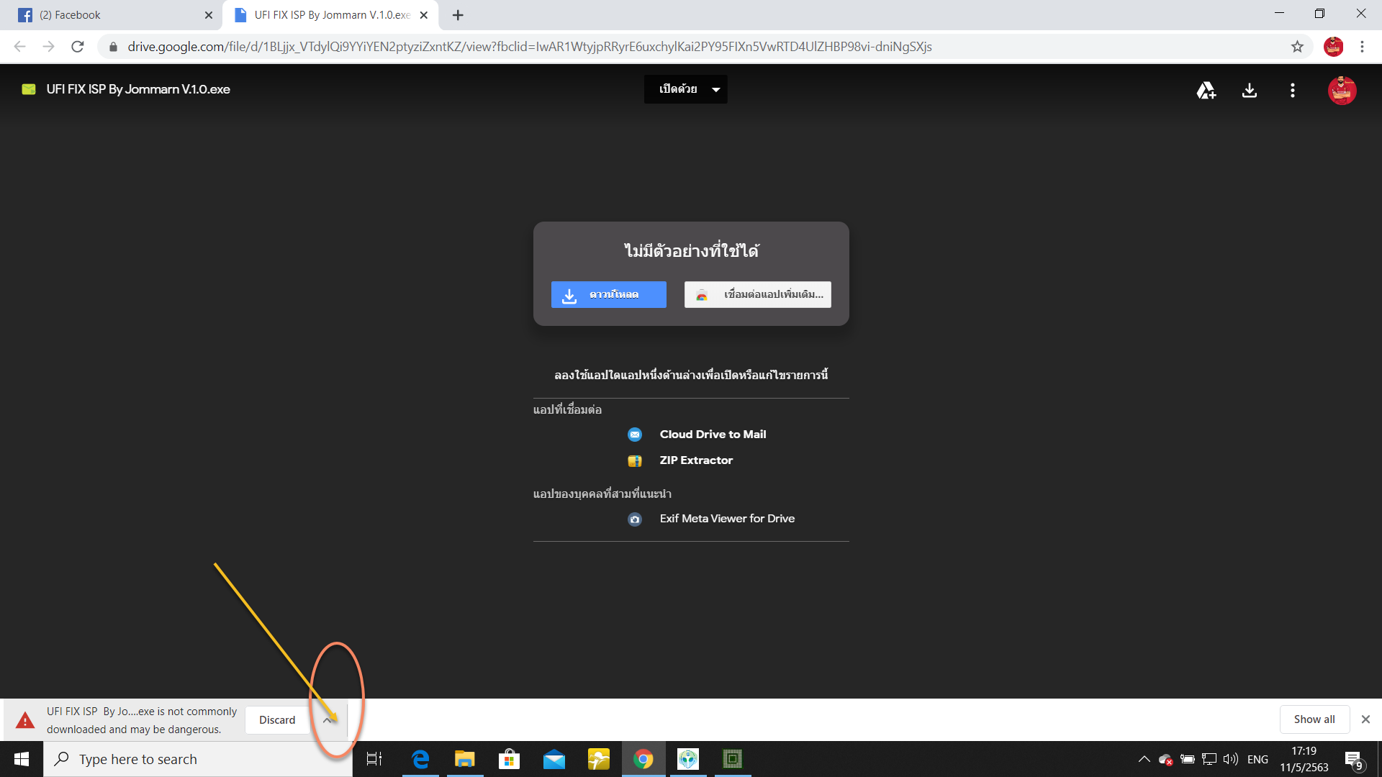View site security lock info

[113, 47]
